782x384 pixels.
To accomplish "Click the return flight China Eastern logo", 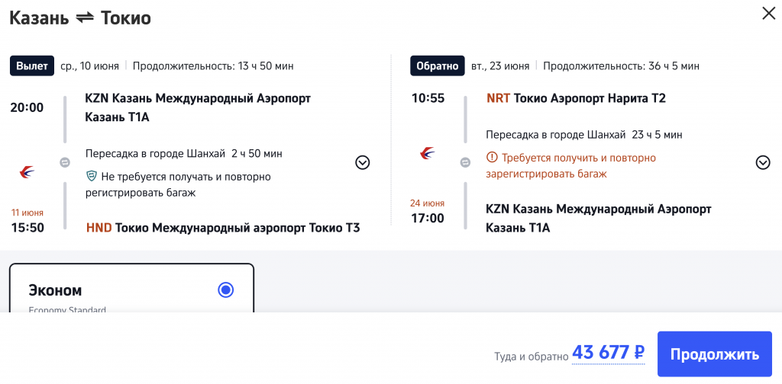I will pos(428,153).
